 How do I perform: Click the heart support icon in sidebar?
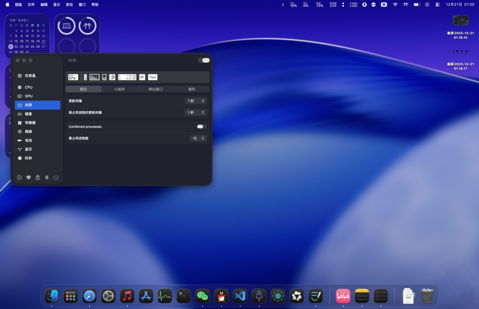click(x=29, y=177)
